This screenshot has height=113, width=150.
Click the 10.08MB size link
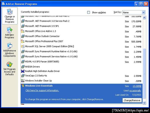pos(137,86)
